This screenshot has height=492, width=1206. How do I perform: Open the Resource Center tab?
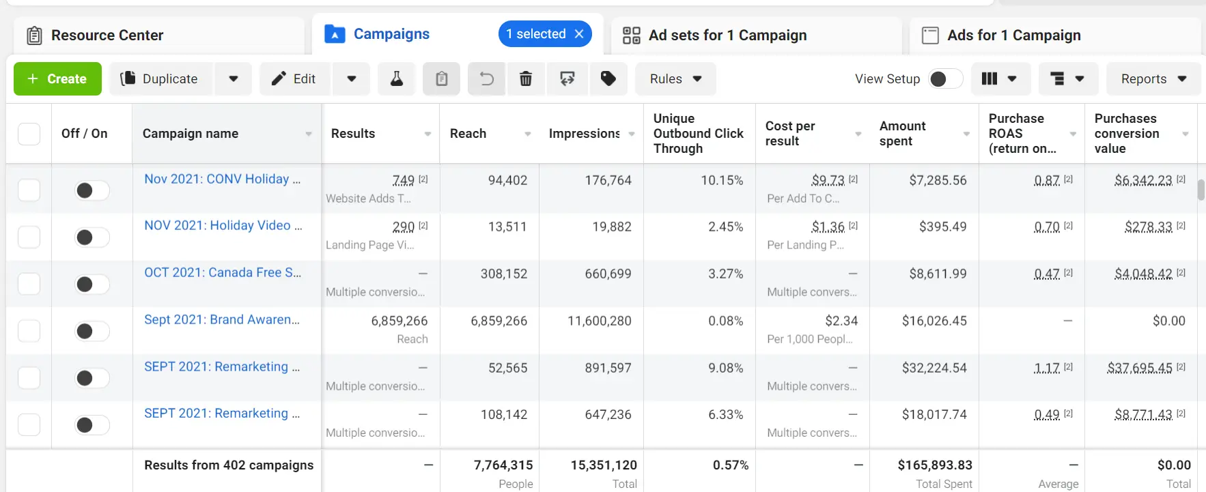tap(107, 35)
